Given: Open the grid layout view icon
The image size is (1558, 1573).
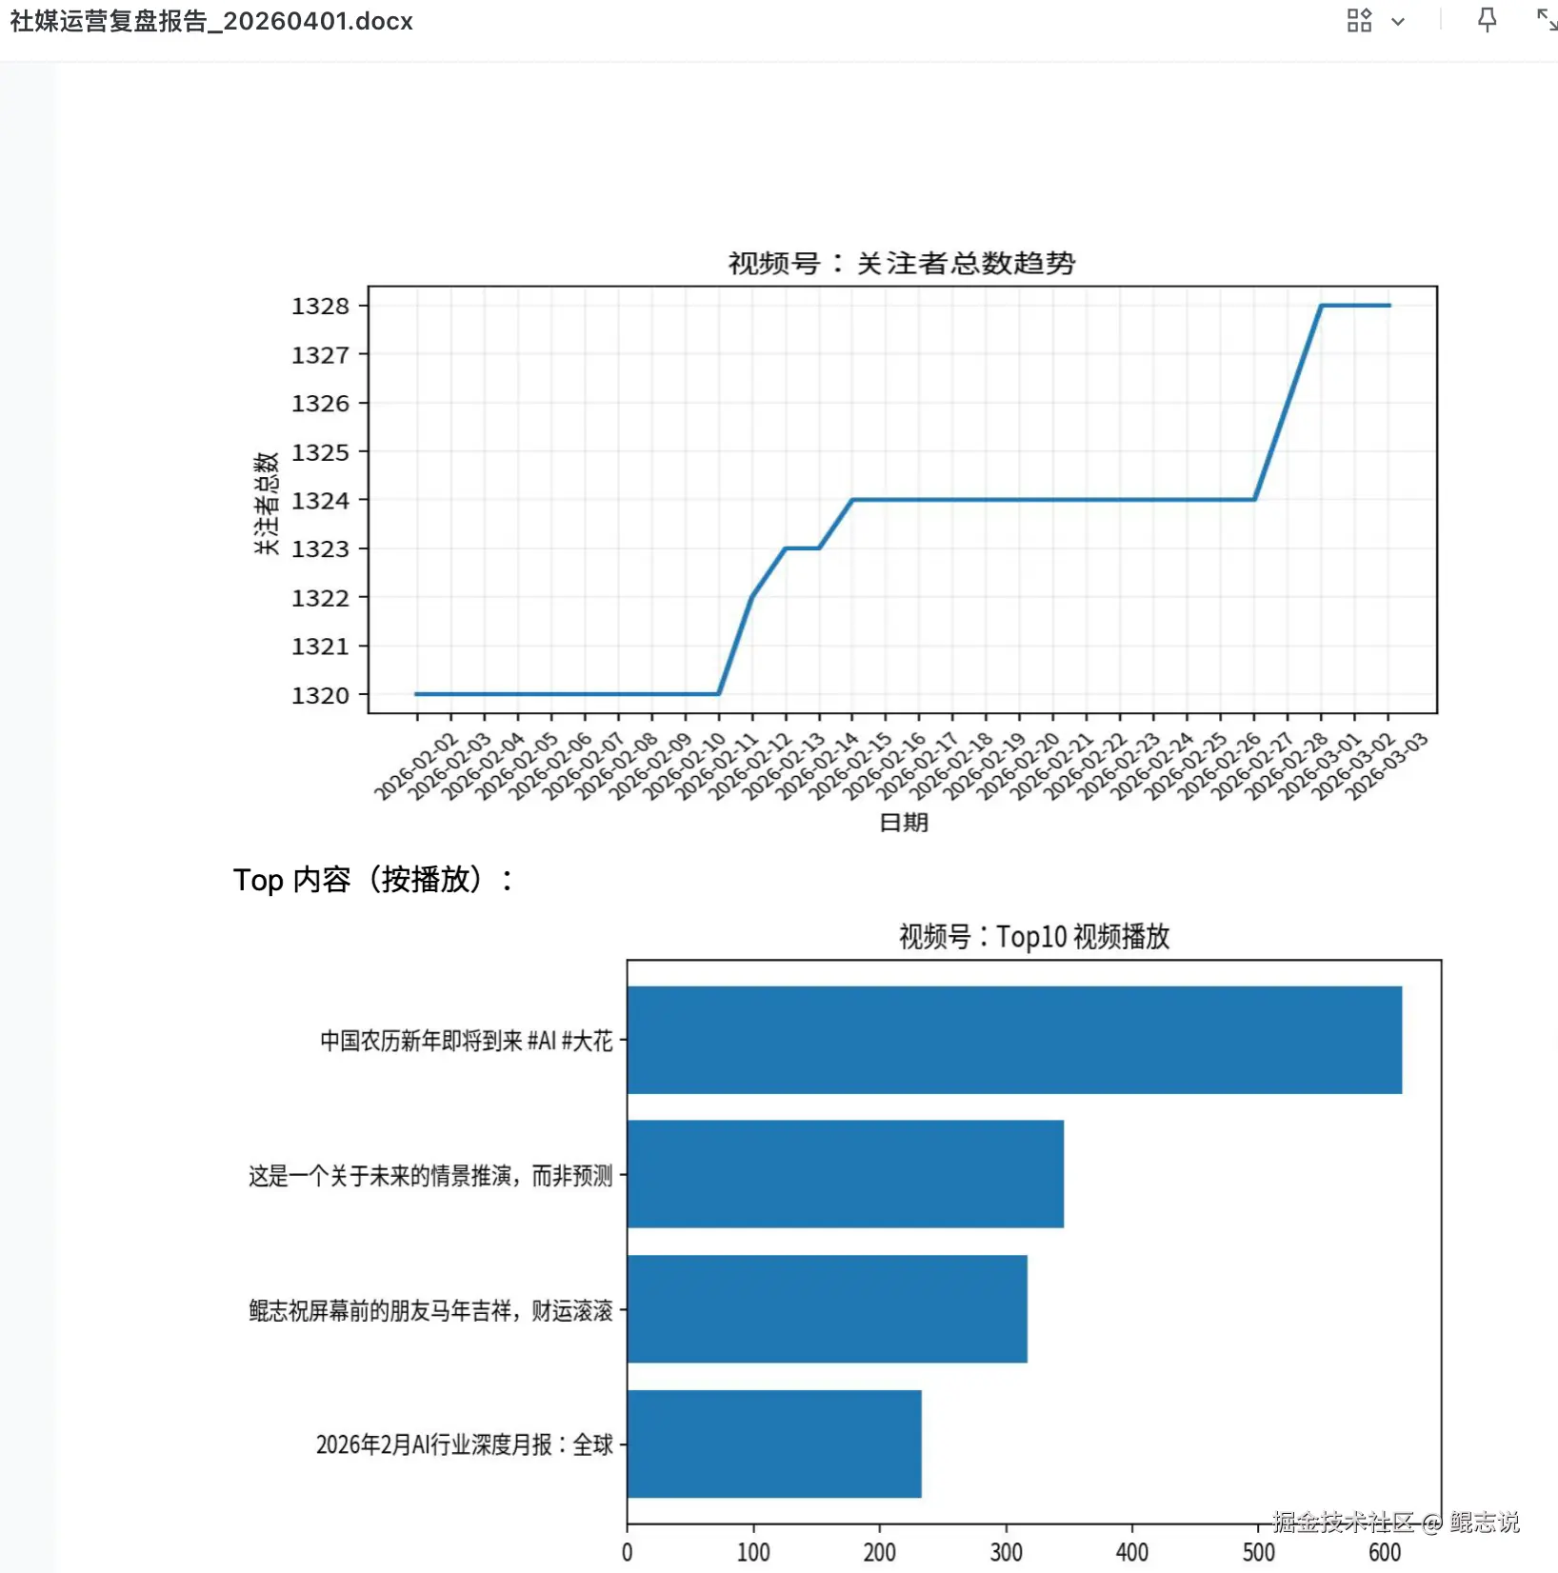Looking at the screenshot, I should click(x=1359, y=21).
